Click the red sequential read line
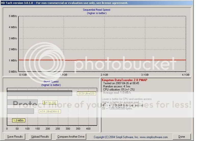The width and height of the screenshot is (204, 141). [102, 60]
